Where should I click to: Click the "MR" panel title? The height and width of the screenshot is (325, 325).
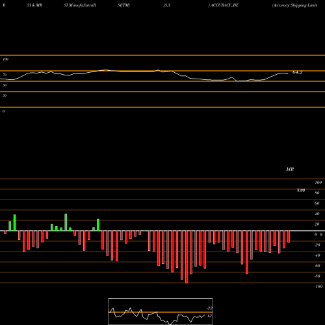(x=290, y=169)
